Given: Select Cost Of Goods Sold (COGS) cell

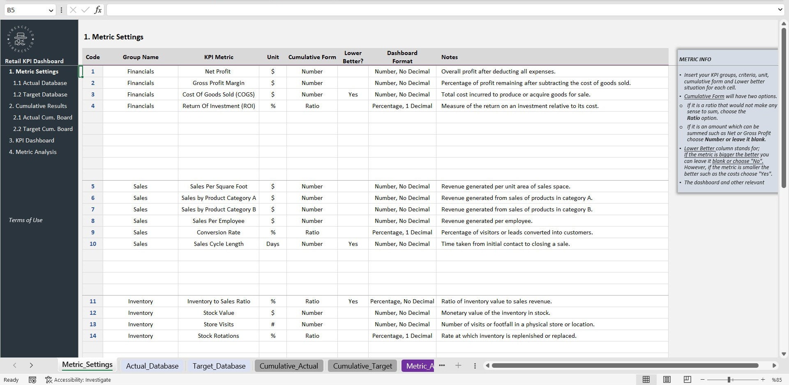Looking at the screenshot, I should pos(218,94).
